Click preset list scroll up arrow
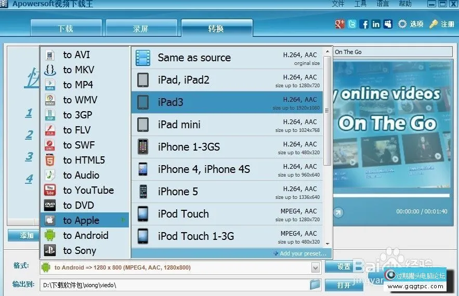Image resolution: width=459 pixels, height=296 pixels. pyautogui.click(x=327, y=52)
